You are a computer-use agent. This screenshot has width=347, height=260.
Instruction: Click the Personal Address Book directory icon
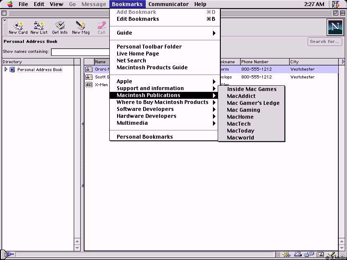13,70
